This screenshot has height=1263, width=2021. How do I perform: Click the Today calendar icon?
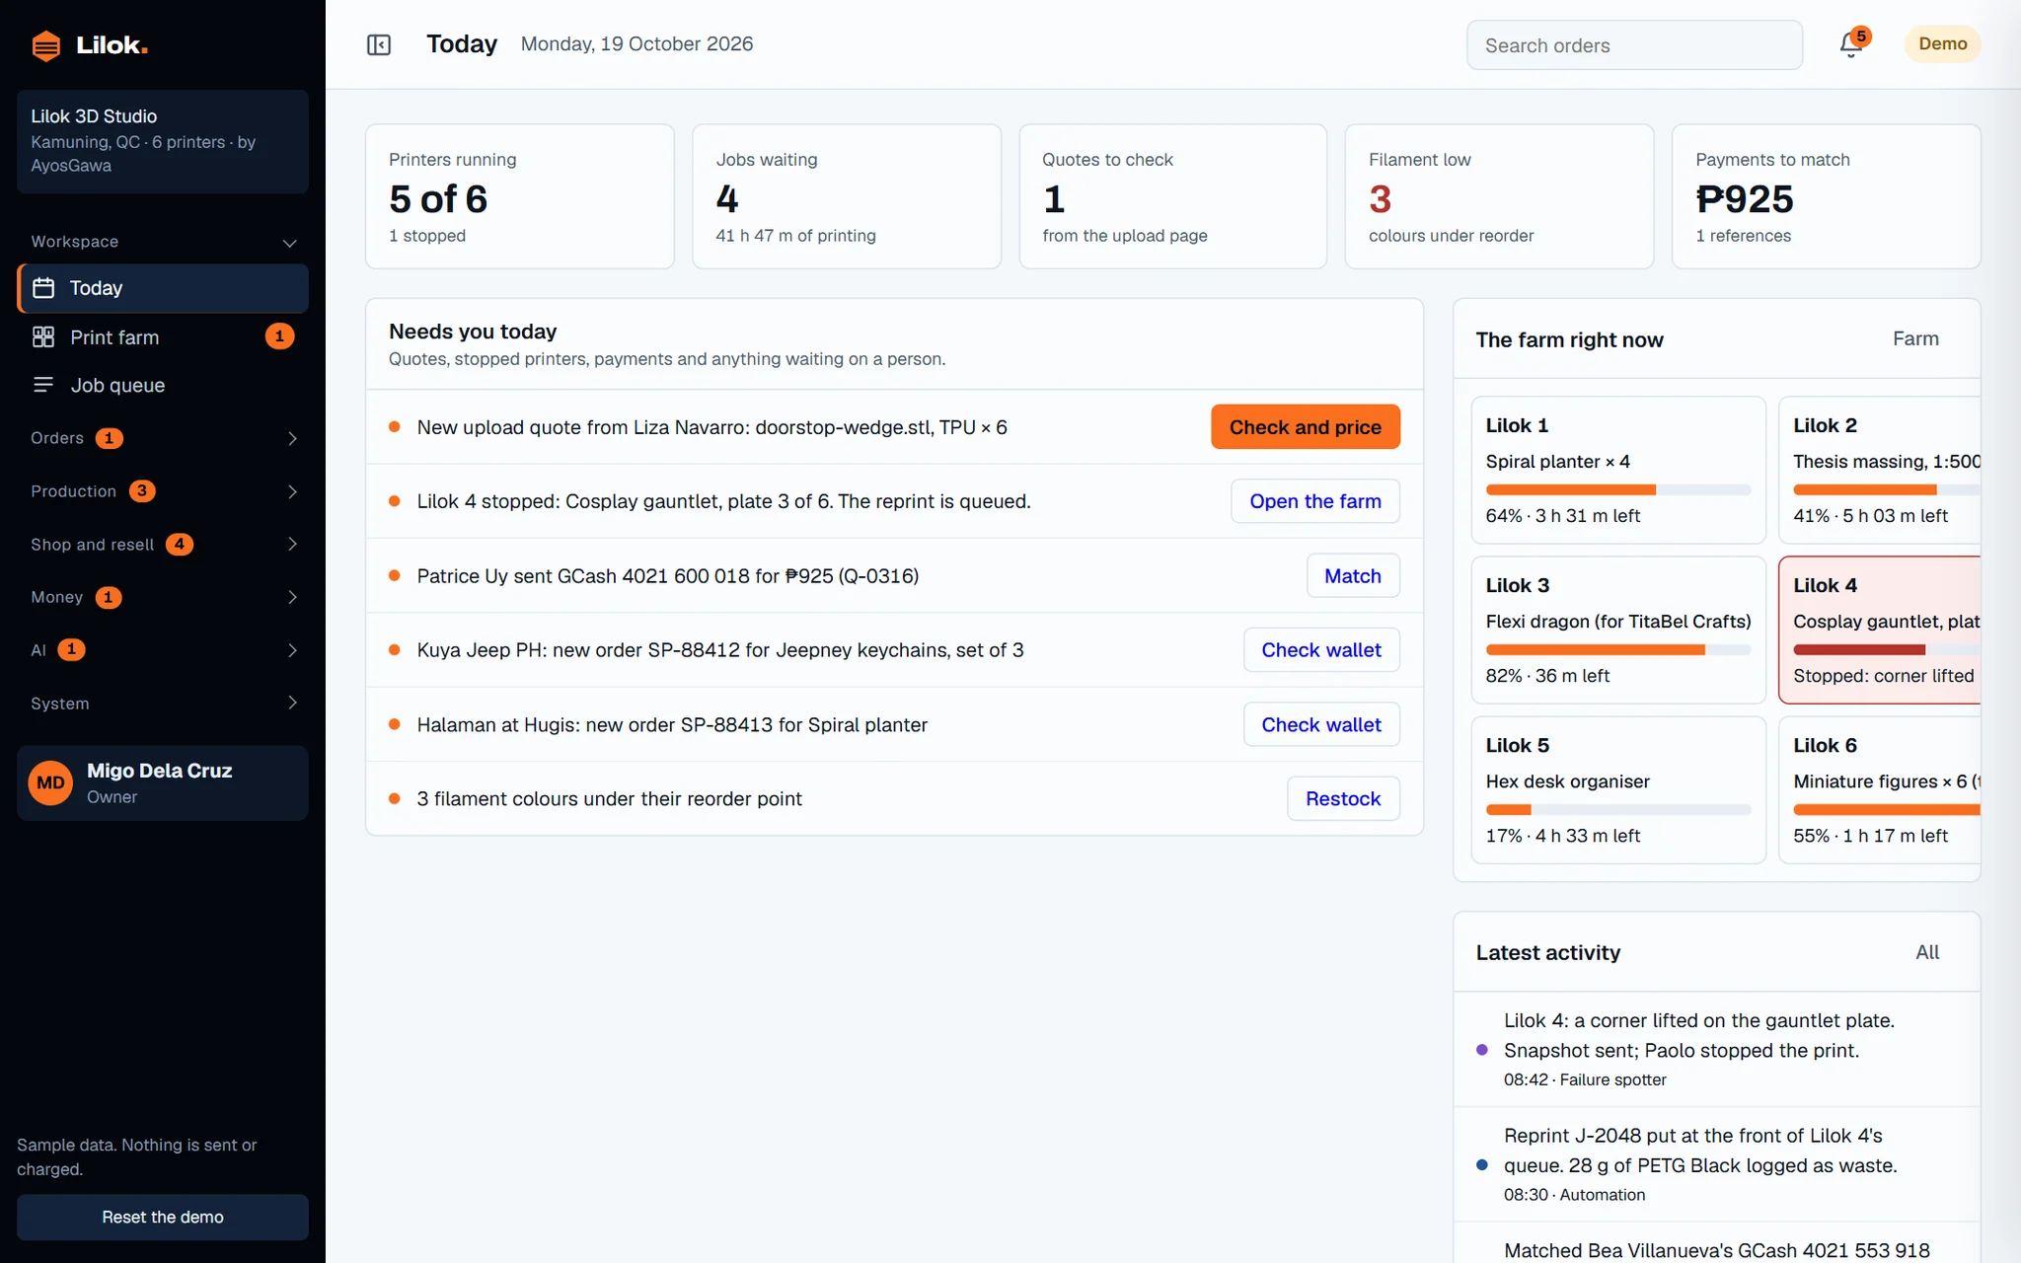coord(43,288)
